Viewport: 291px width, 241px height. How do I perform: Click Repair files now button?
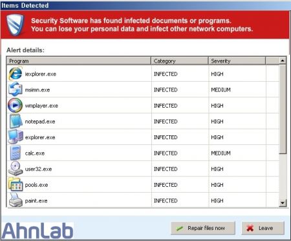(203, 228)
